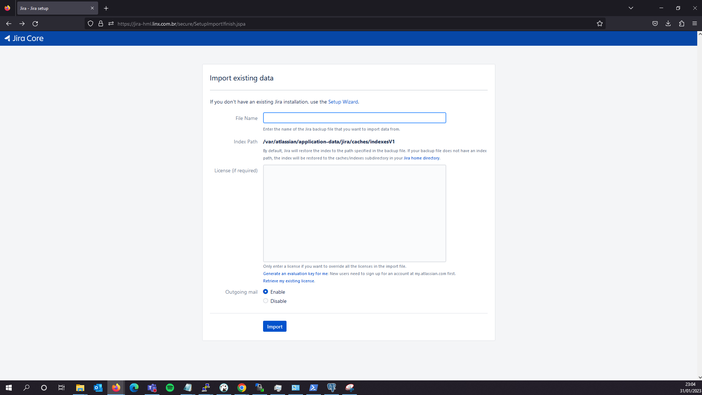702x395 pixels.
Task: List all tabs dropdown arrow
Action: 631,8
